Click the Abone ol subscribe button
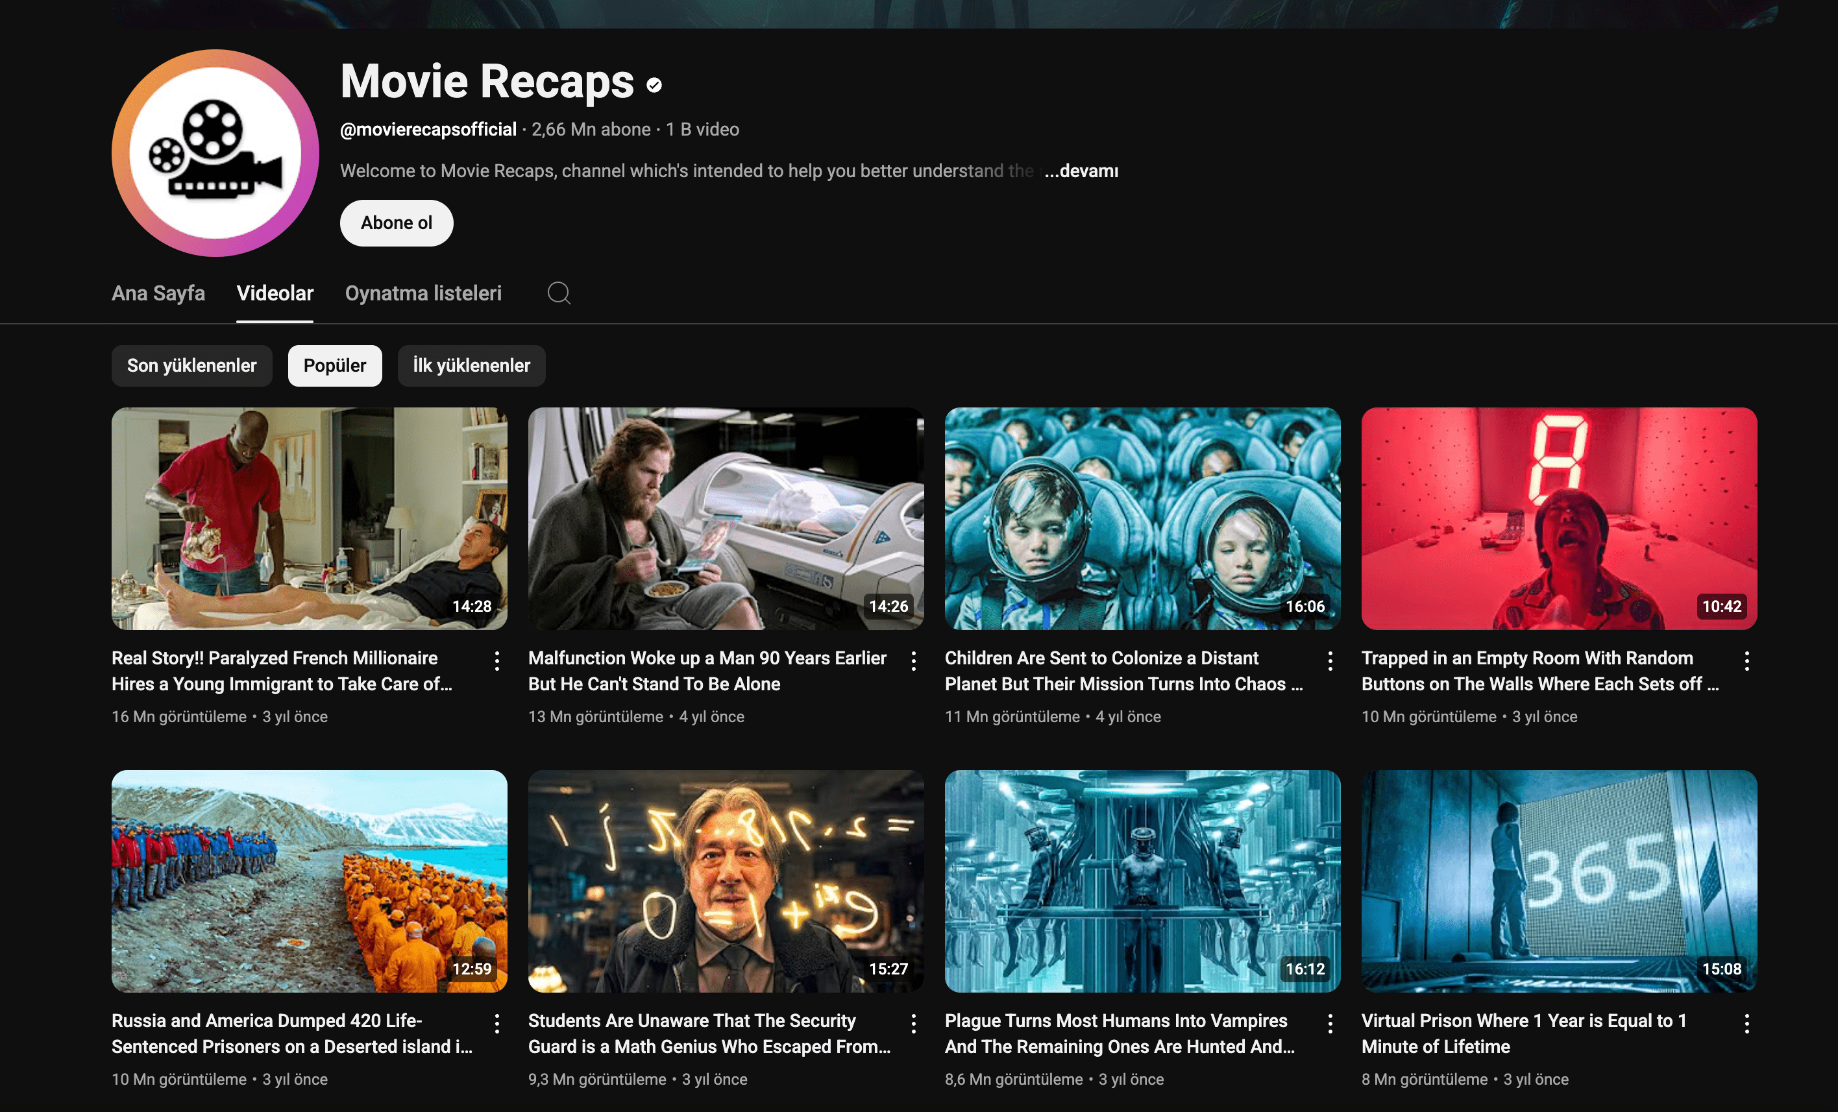Image resolution: width=1838 pixels, height=1112 pixels. pos(396,223)
